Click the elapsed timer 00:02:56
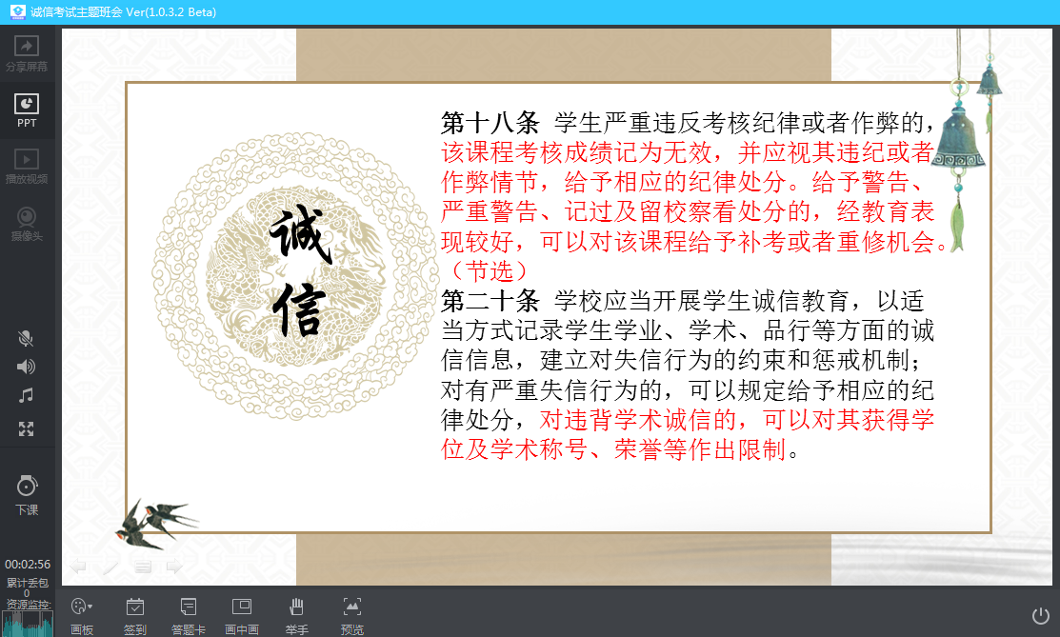The height and width of the screenshot is (637, 1060). [x=28, y=564]
